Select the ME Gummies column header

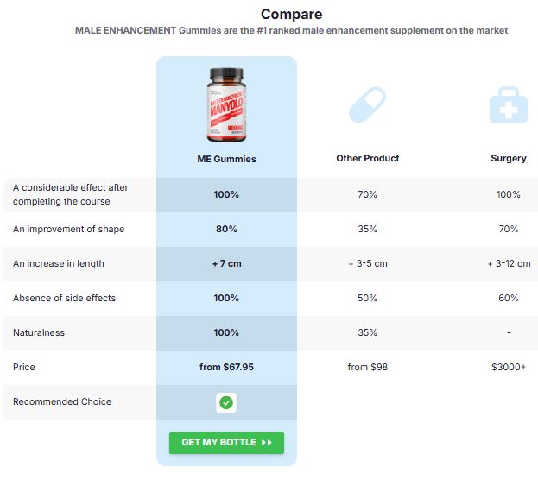226,159
